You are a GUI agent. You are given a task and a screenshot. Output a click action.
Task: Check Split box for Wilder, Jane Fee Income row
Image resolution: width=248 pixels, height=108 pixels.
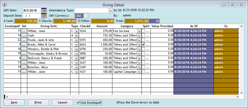143,31
